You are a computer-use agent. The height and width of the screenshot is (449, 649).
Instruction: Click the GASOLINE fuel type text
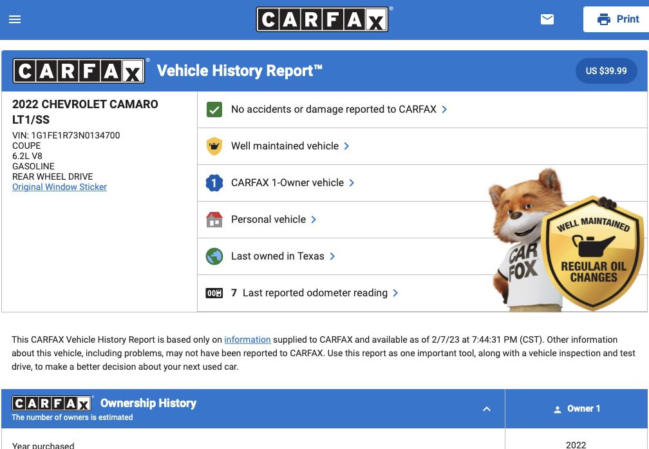coord(33,166)
